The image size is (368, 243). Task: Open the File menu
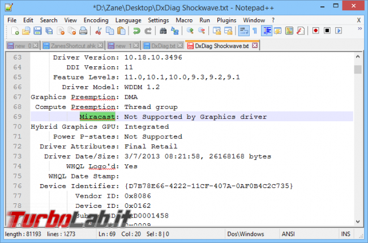[12, 20]
